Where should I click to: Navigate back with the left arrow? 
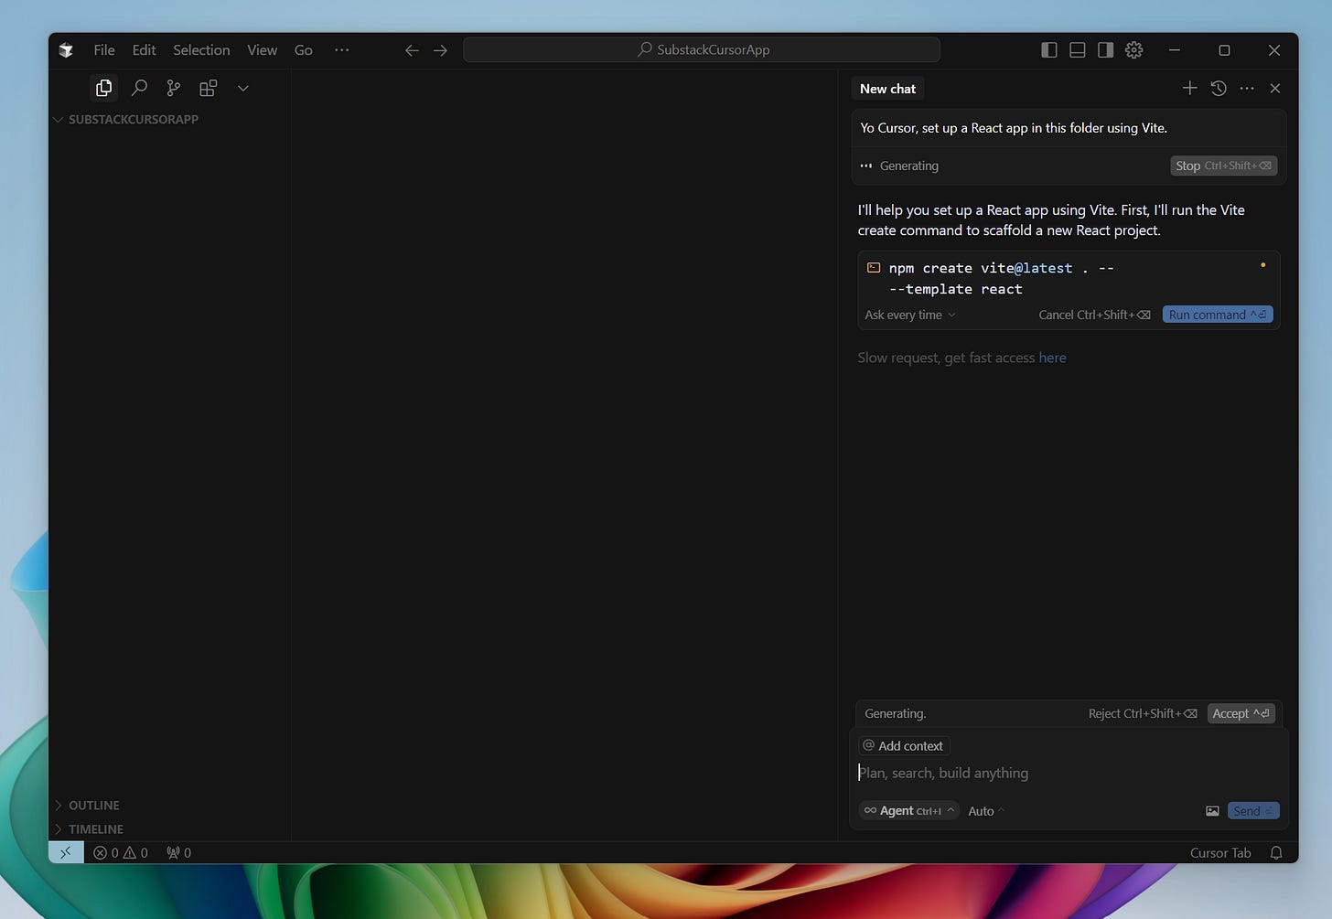(x=412, y=50)
